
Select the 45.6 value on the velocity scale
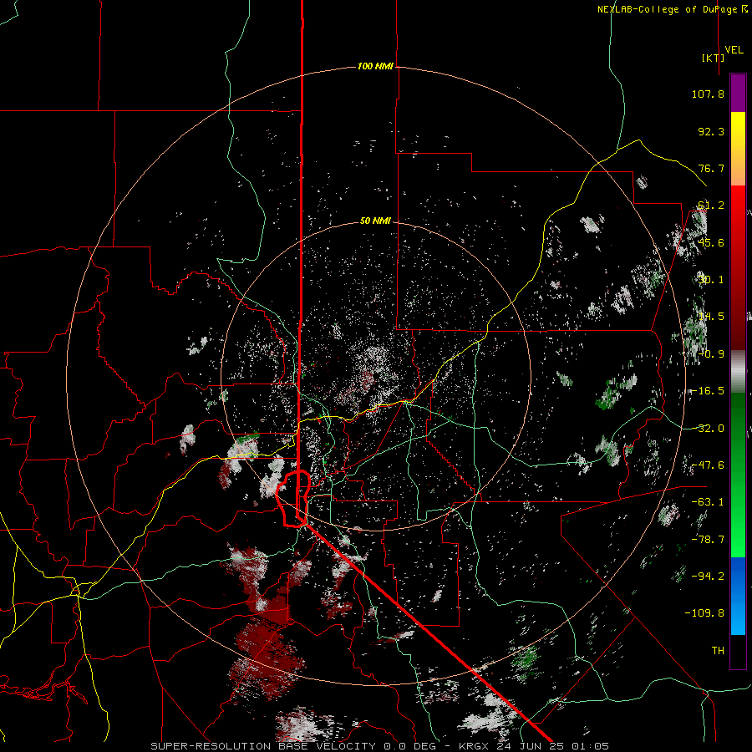pyautogui.click(x=711, y=242)
